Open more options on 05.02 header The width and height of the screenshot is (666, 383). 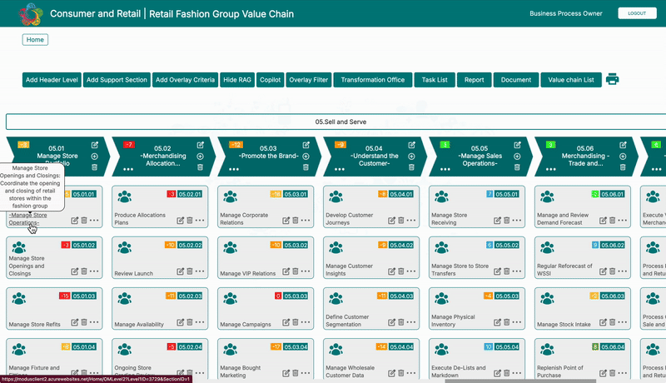128,169
